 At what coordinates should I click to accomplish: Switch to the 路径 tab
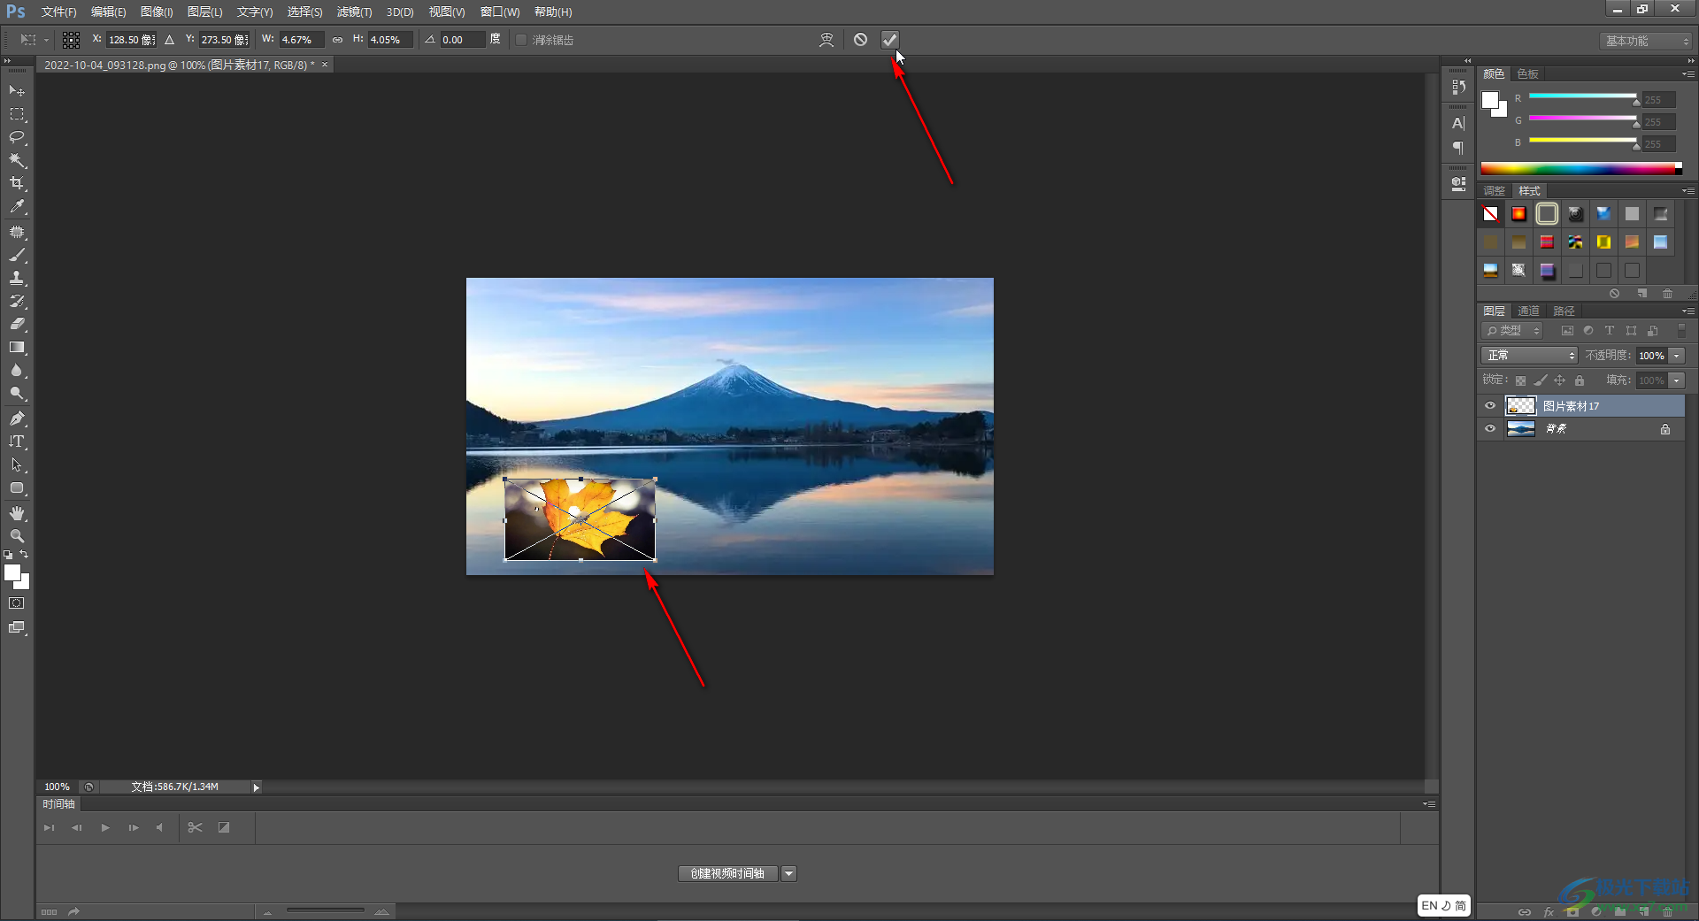[1564, 311]
